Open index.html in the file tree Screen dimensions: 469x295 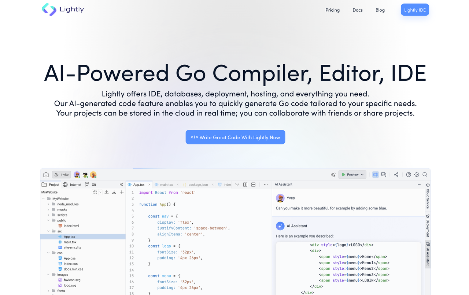pos(69,226)
